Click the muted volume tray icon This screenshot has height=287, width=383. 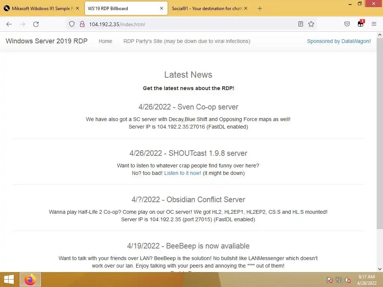347,280
